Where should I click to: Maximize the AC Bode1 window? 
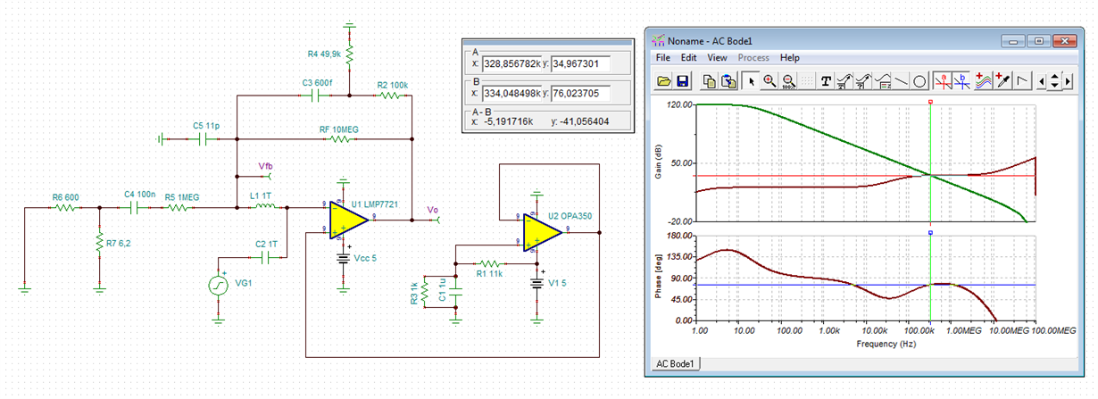click(x=1038, y=41)
